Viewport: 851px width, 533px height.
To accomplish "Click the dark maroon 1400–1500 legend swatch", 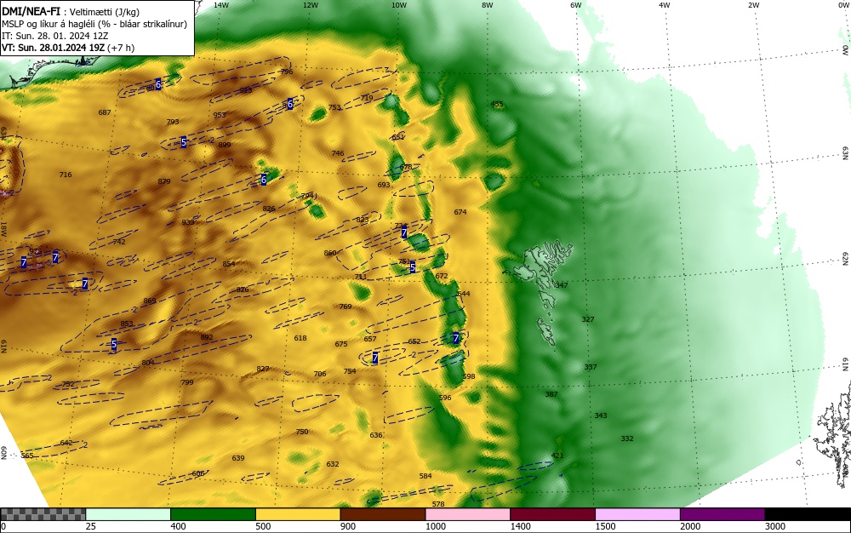I will click(x=552, y=514).
